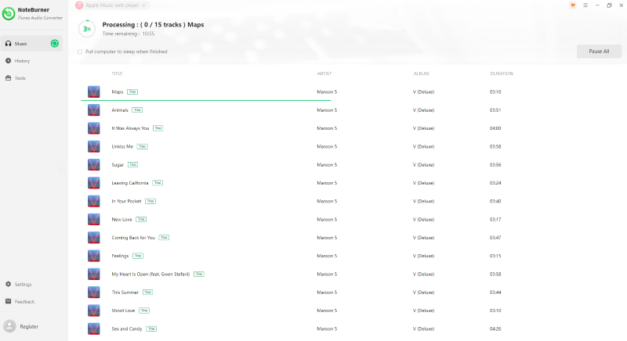Select My Heart Is Open (feat. Gwen Stefani)
Viewport: 627px width, 341px height.
150,274
